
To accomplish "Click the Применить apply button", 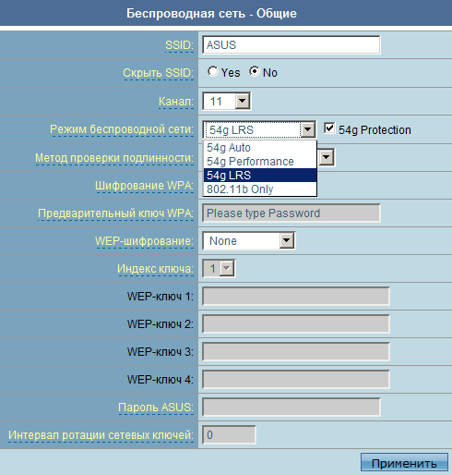I will (404, 462).
